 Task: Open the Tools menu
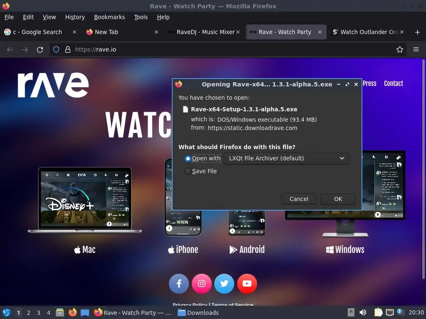pos(141,17)
